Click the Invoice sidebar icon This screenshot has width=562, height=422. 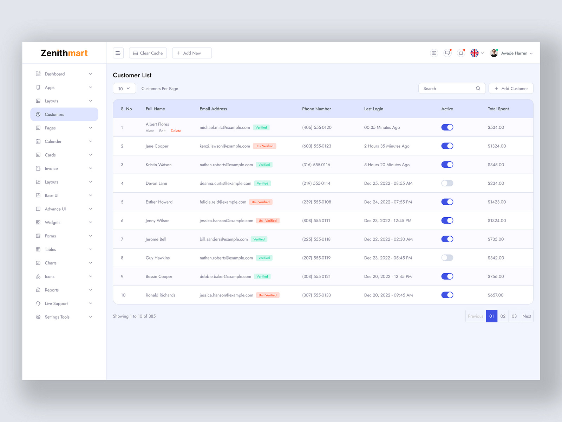[x=38, y=168]
